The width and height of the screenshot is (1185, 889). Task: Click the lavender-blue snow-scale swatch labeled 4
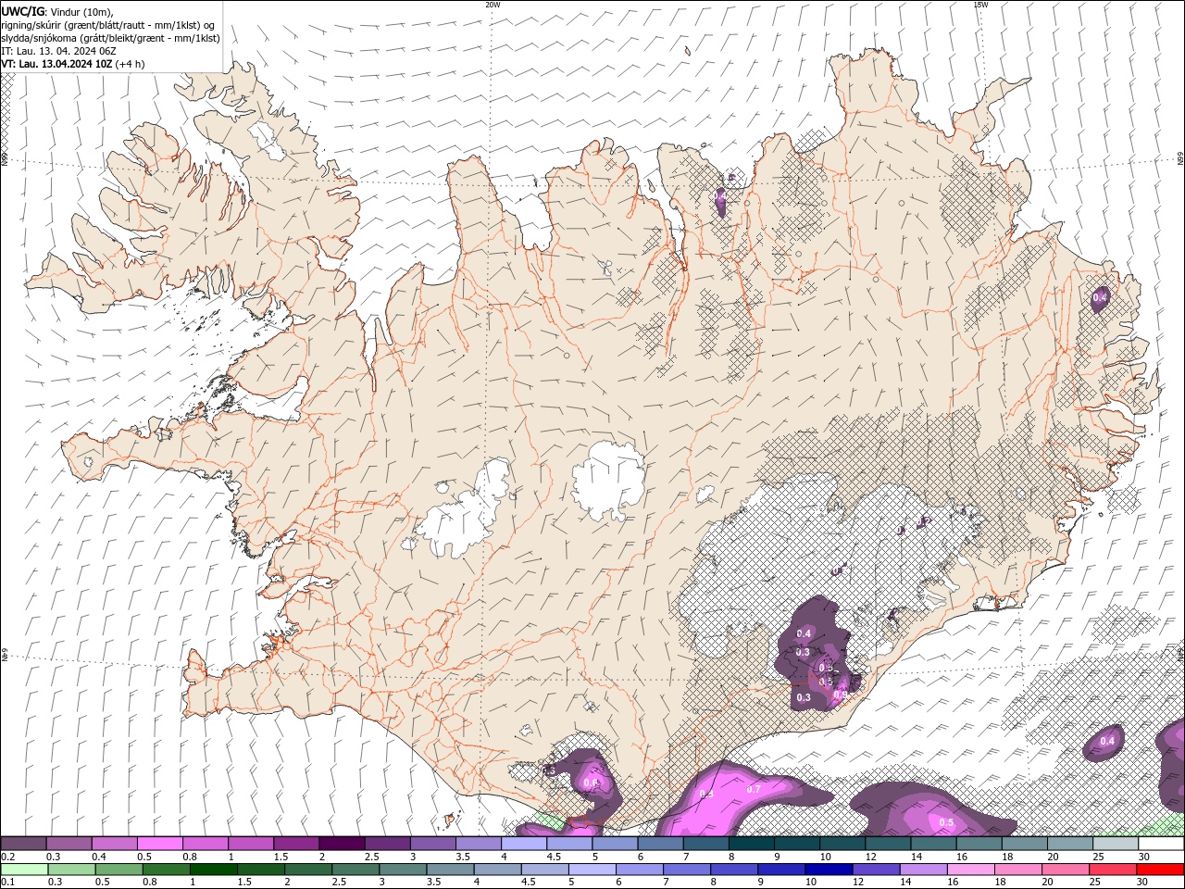coord(523,844)
